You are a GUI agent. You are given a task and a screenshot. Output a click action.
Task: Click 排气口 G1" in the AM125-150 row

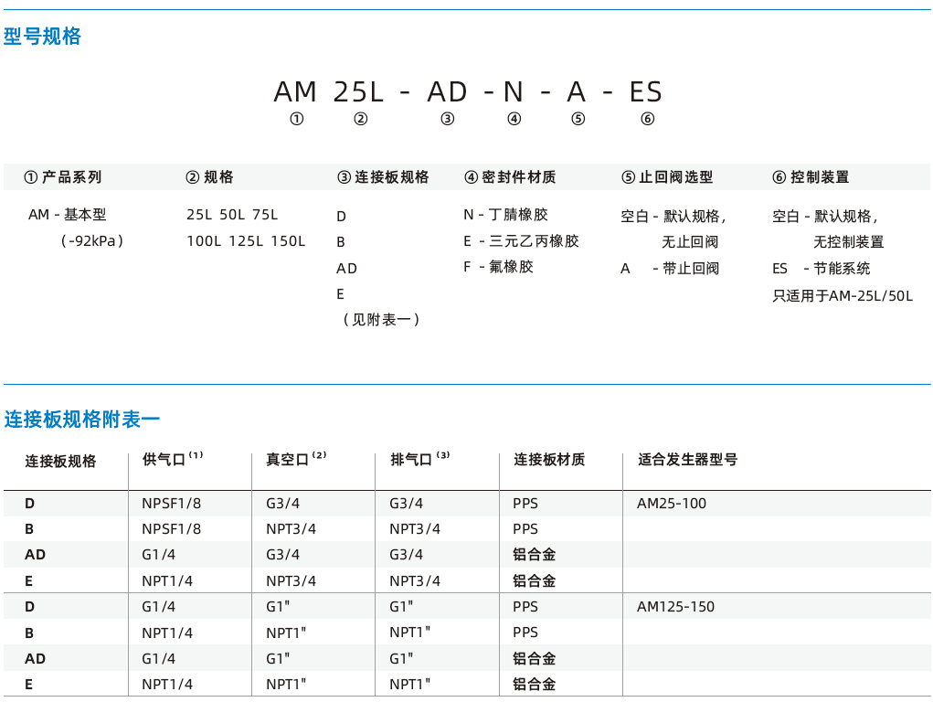pyautogui.click(x=402, y=607)
